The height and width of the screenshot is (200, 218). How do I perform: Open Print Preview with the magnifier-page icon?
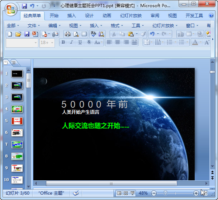pos(76,34)
